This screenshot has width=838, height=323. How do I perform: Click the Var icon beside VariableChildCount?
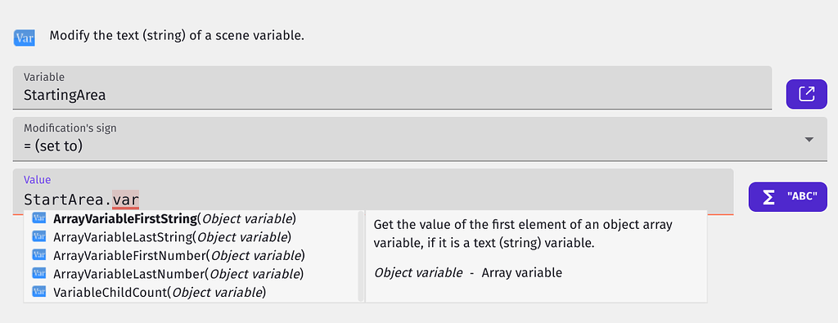point(39,292)
